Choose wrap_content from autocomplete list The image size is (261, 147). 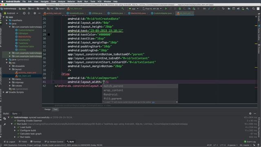coord(140,90)
